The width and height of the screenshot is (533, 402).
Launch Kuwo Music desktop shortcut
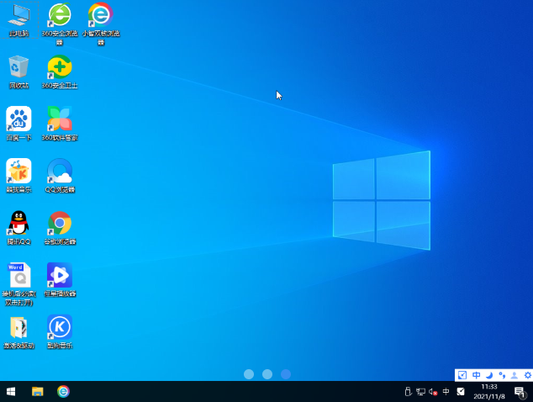[x=18, y=172]
